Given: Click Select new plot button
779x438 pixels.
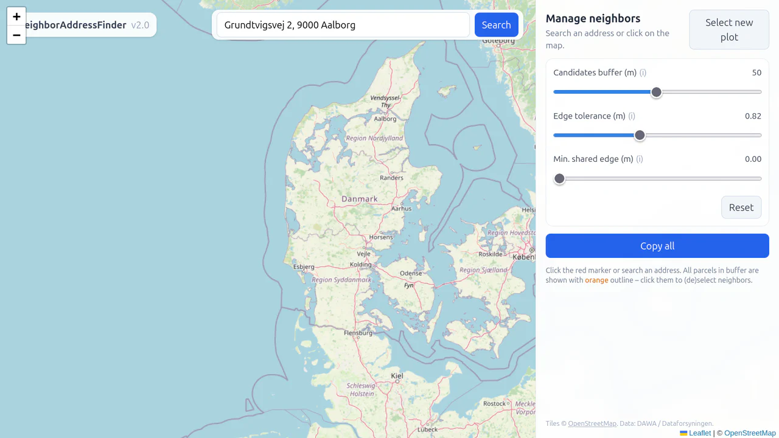Looking at the screenshot, I should (729, 30).
